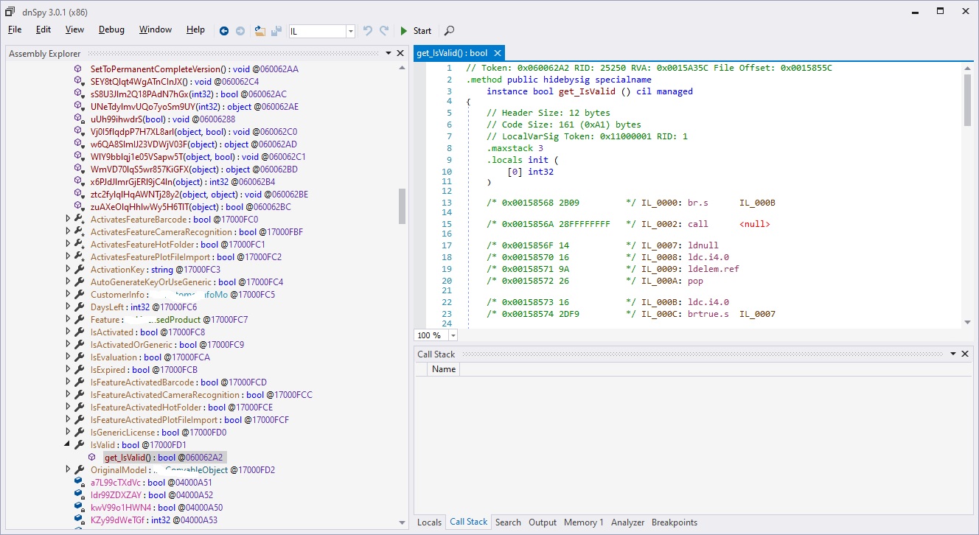Click the Redo icon in toolbar

point(384,30)
